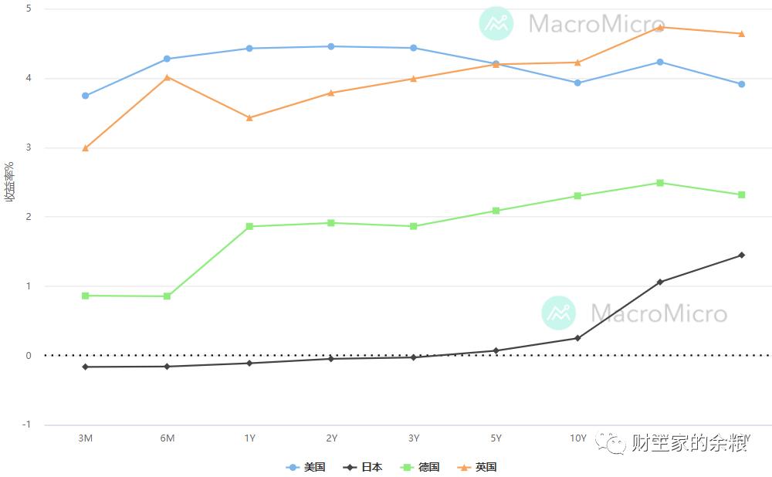Select the 日本 diamond point at 10Y

tap(577, 338)
